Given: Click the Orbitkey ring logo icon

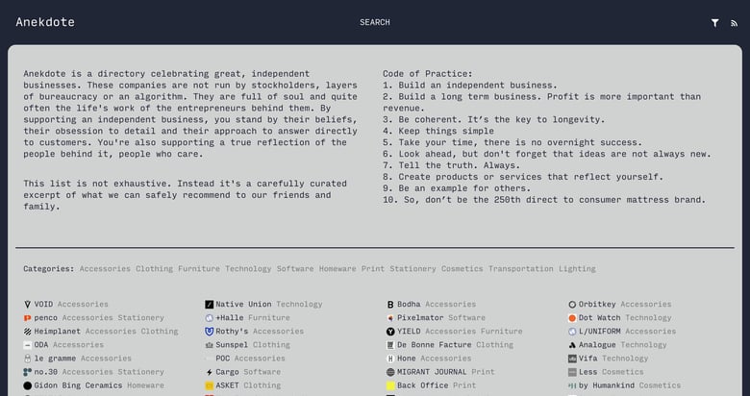Looking at the screenshot, I should pos(572,305).
